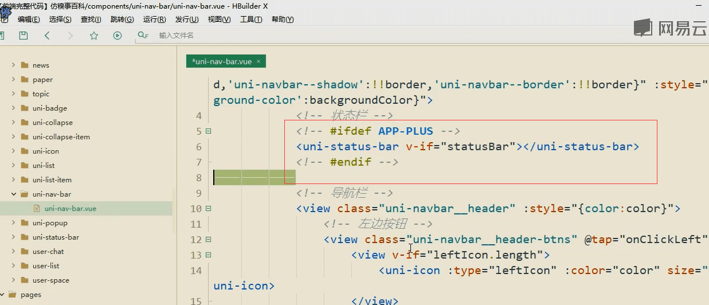
Task: Click the '#endif' comment text
Action: [x=351, y=162]
